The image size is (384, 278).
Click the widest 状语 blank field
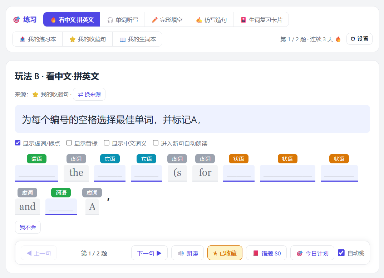pos(287,173)
